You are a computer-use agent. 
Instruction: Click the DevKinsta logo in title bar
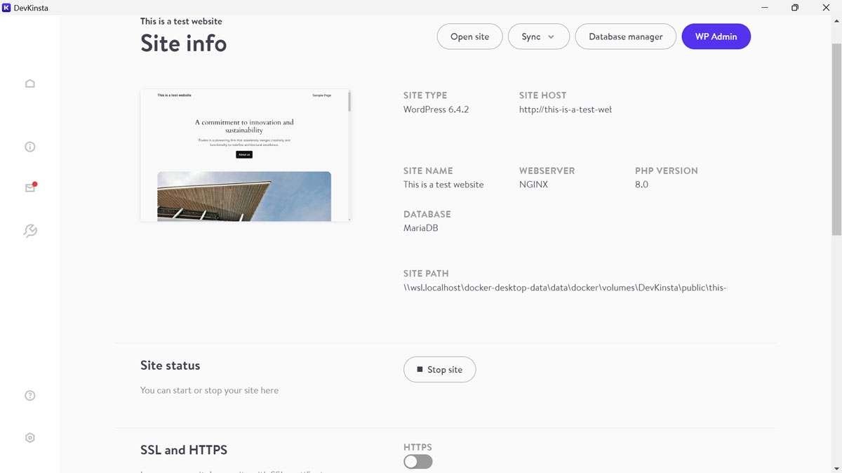(6, 8)
